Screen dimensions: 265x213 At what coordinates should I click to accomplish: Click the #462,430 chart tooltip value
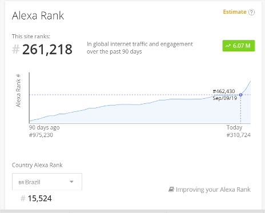(x=224, y=91)
